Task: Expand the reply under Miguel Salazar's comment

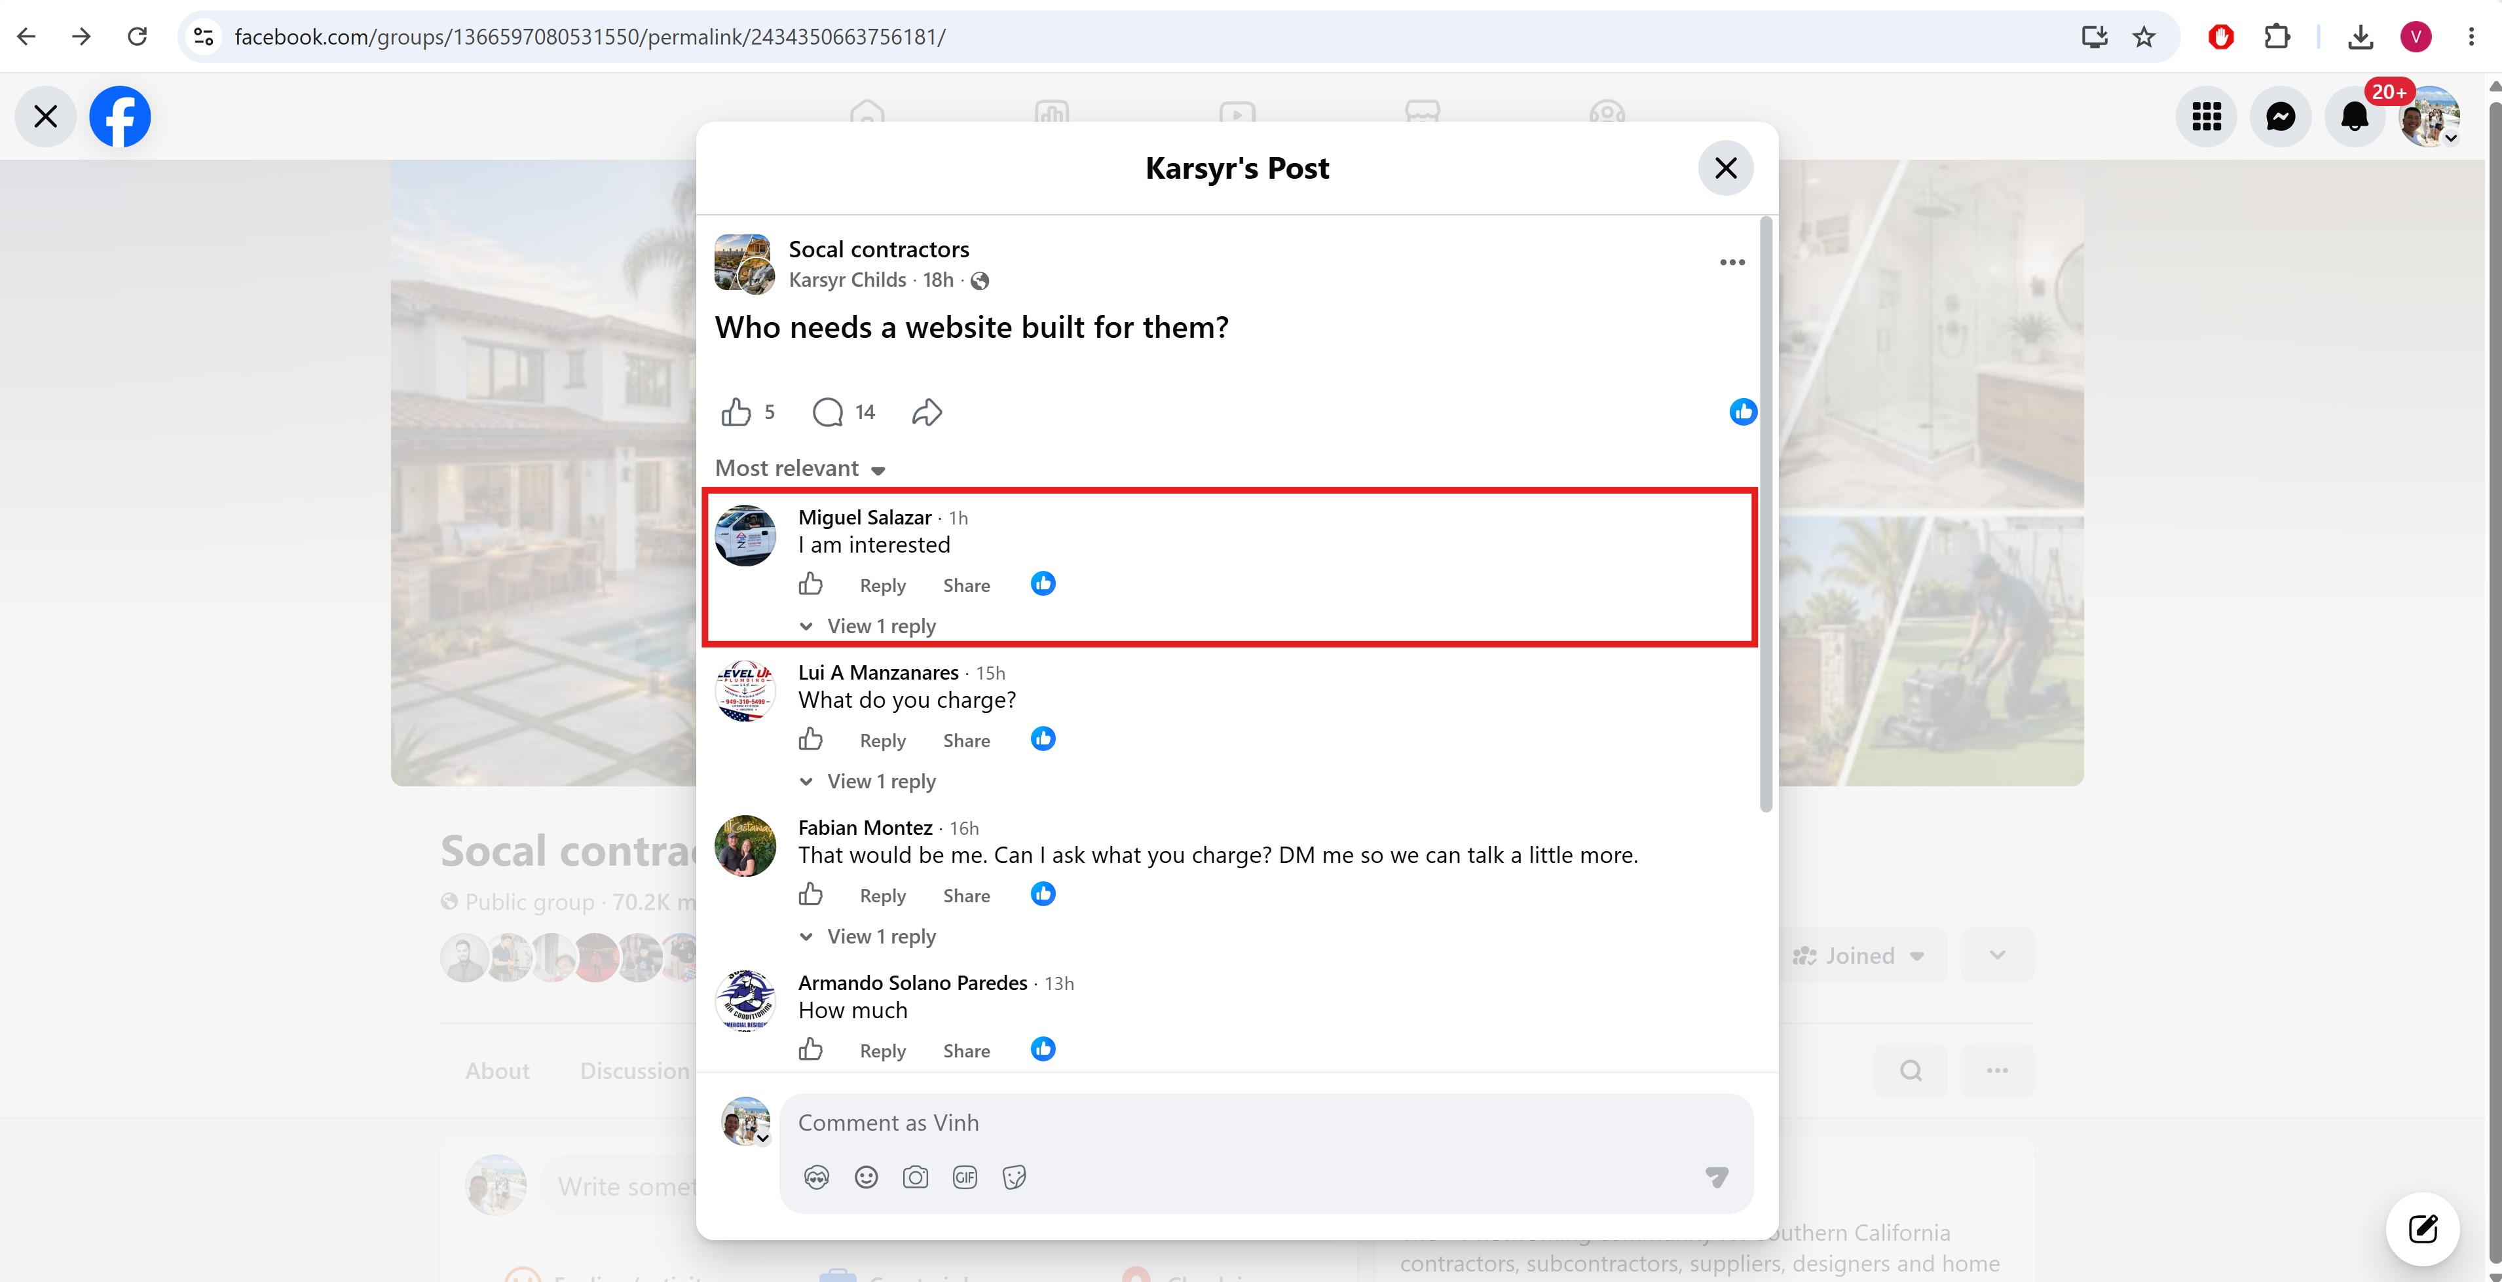Action: (867, 627)
